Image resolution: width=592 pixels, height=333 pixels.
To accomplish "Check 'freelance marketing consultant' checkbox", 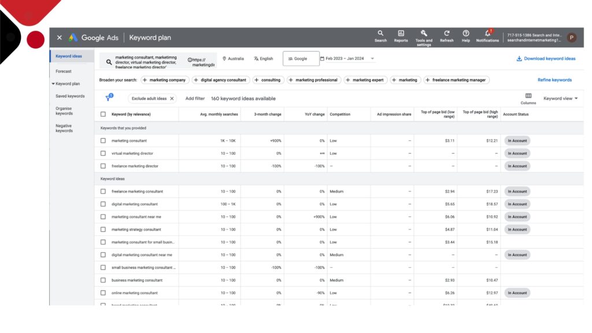I will pos(103,191).
